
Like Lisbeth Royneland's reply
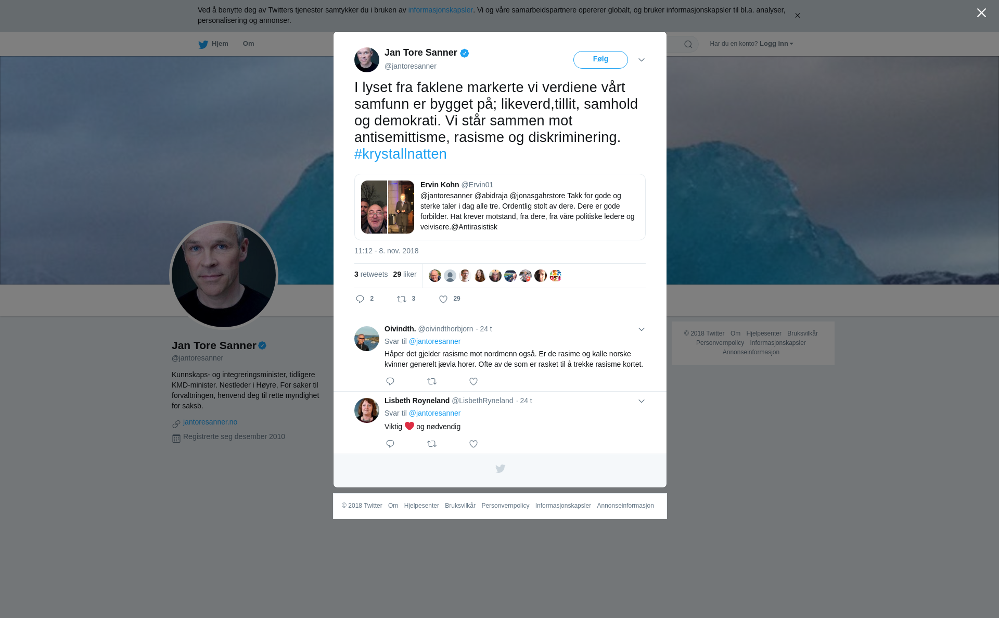coord(473,444)
